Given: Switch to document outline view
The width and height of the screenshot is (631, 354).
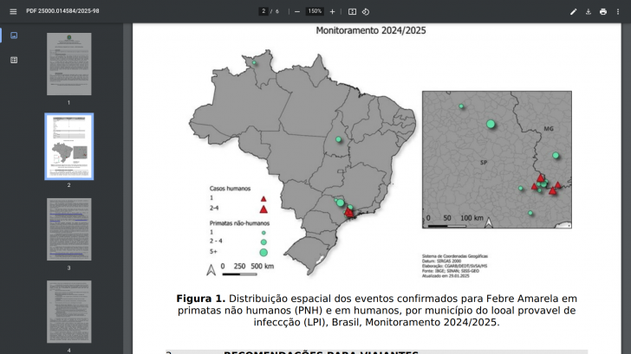Looking at the screenshot, I should [x=14, y=60].
